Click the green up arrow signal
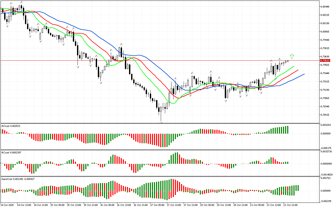The width and height of the screenshot is (333, 208). point(292,56)
